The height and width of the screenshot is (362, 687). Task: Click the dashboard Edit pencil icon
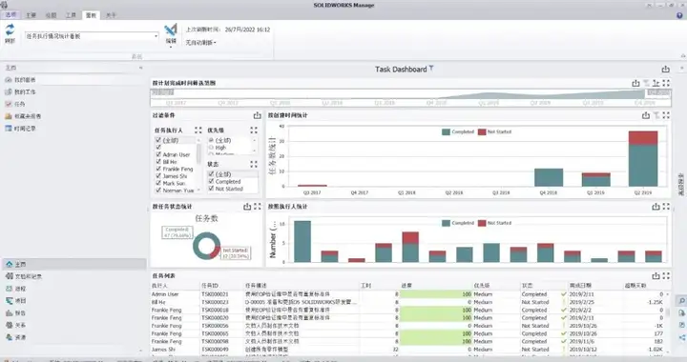coord(171,30)
